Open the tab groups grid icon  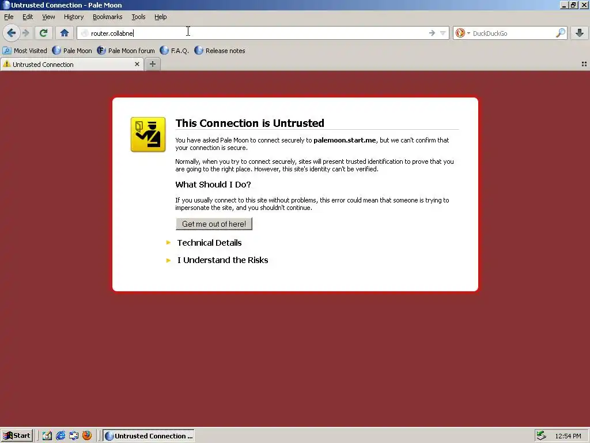pos(584,65)
